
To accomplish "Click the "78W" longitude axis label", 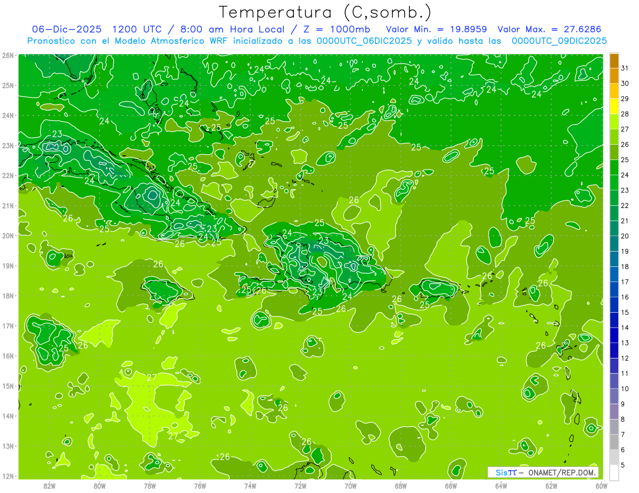I will 150,486.
